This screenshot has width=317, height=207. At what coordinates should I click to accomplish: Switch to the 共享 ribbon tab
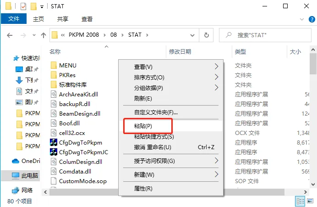click(x=63, y=19)
